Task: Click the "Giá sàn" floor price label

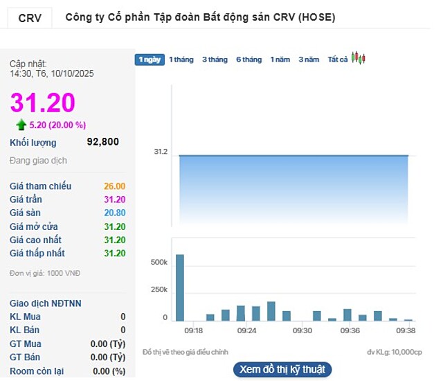Action: pos(25,213)
